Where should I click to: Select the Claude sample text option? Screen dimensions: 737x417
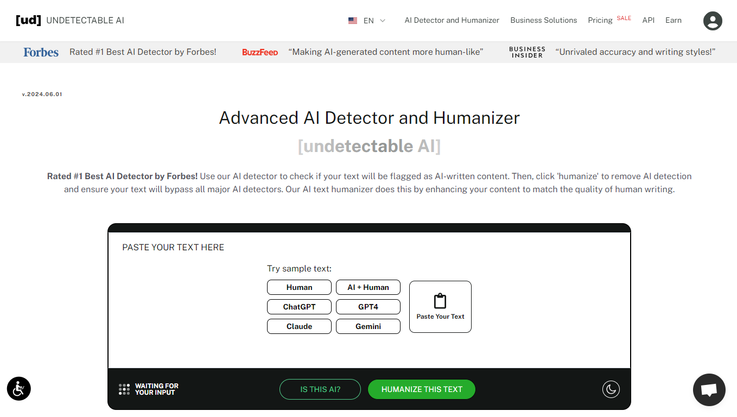click(x=299, y=326)
